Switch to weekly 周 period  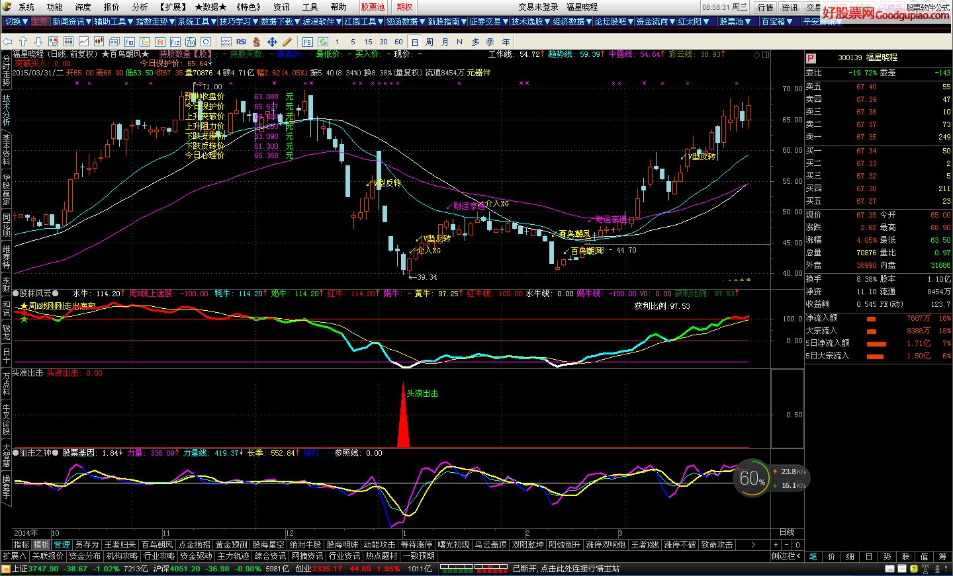click(x=429, y=42)
